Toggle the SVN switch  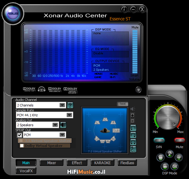click(x=159, y=140)
